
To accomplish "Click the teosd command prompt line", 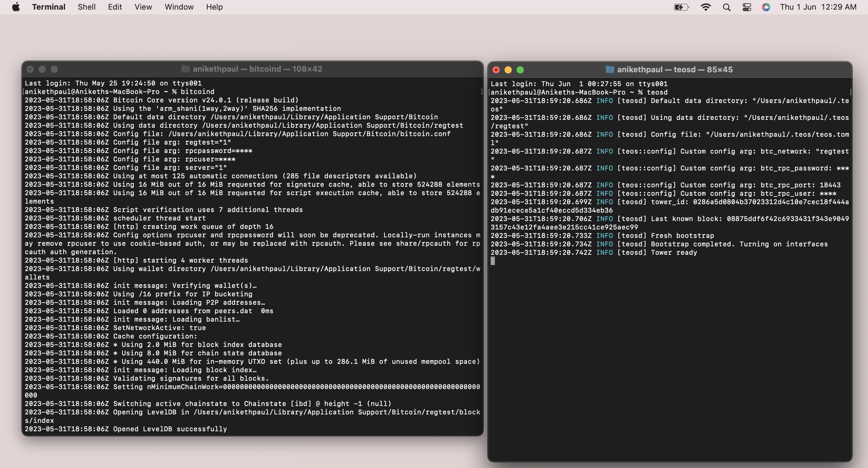I will 579,92.
